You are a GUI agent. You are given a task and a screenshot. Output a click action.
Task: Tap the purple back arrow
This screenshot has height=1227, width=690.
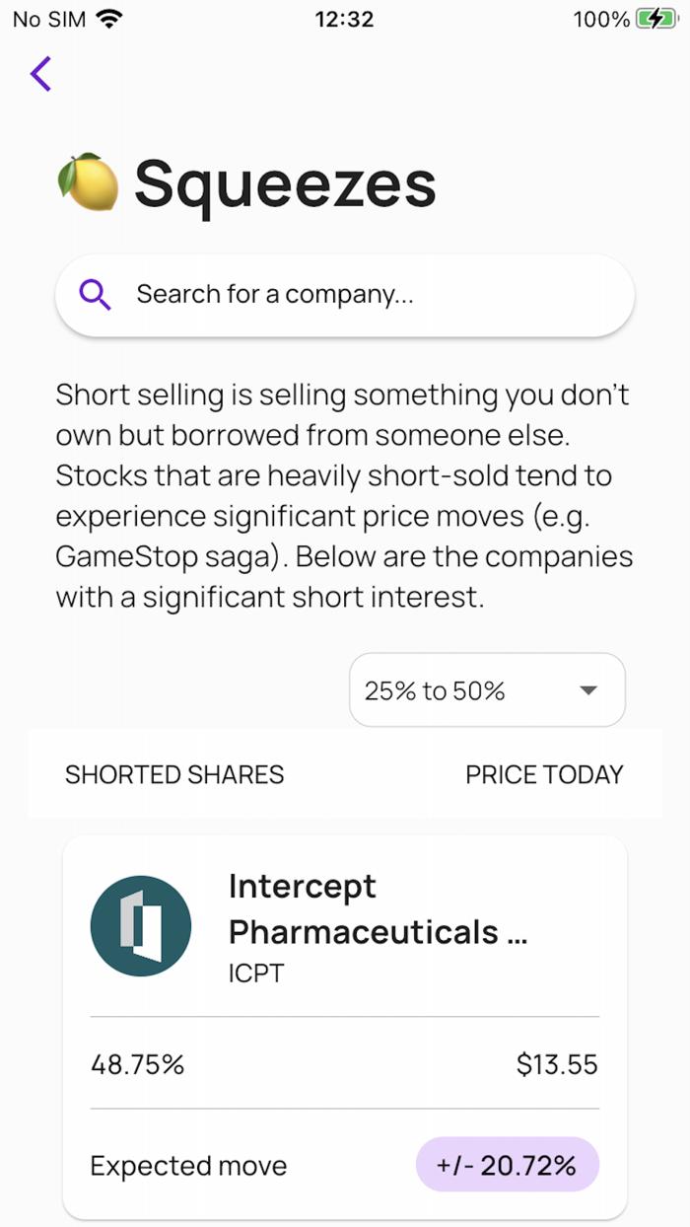40,74
